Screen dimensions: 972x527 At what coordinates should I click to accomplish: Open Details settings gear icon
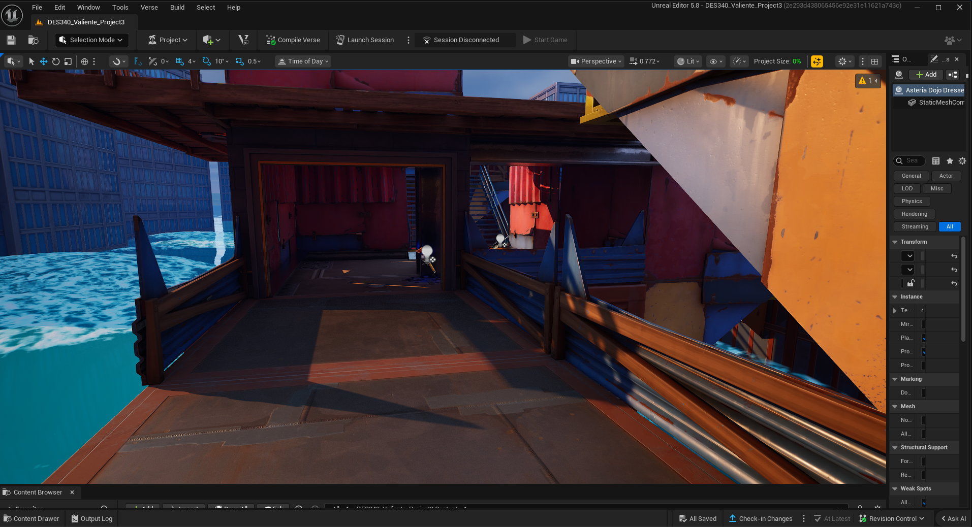click(962, 161)
